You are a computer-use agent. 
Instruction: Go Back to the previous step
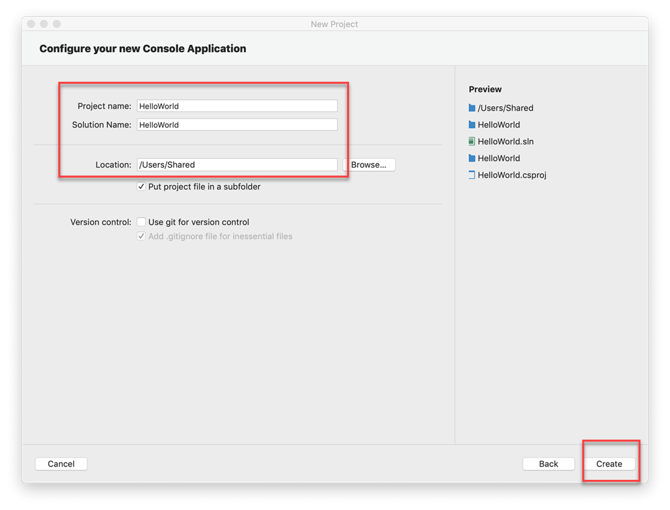(x=548, y=464)
